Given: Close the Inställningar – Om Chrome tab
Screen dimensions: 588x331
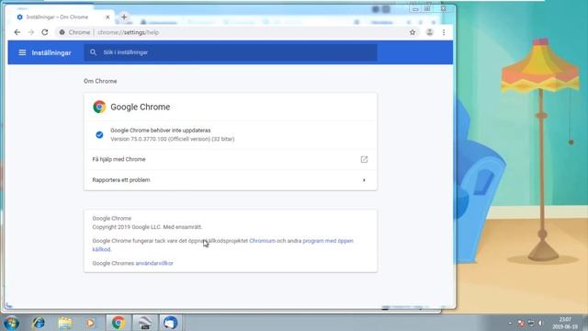Looking at the screenshot, I should pyautogui.click(x=107, y=17).
